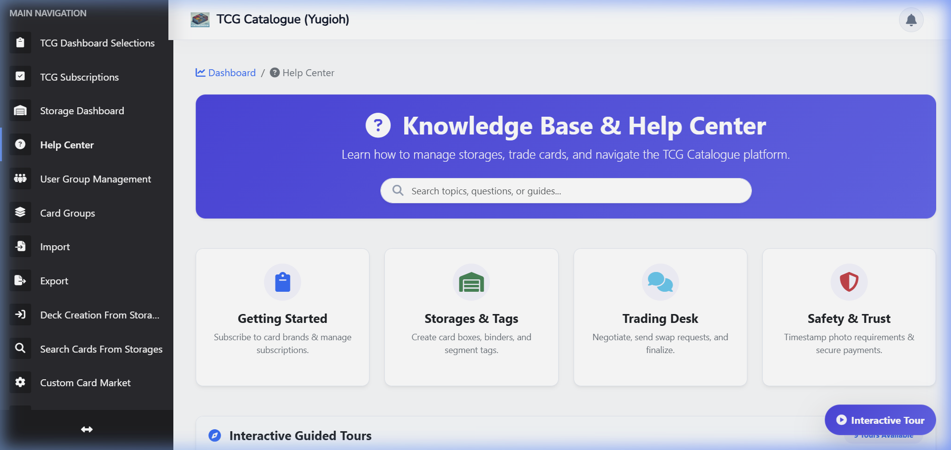Click the TCG Subscriptions checkmark icon
Screen dimensions: 951x450
pyautogui.click(x=20, y=77)
